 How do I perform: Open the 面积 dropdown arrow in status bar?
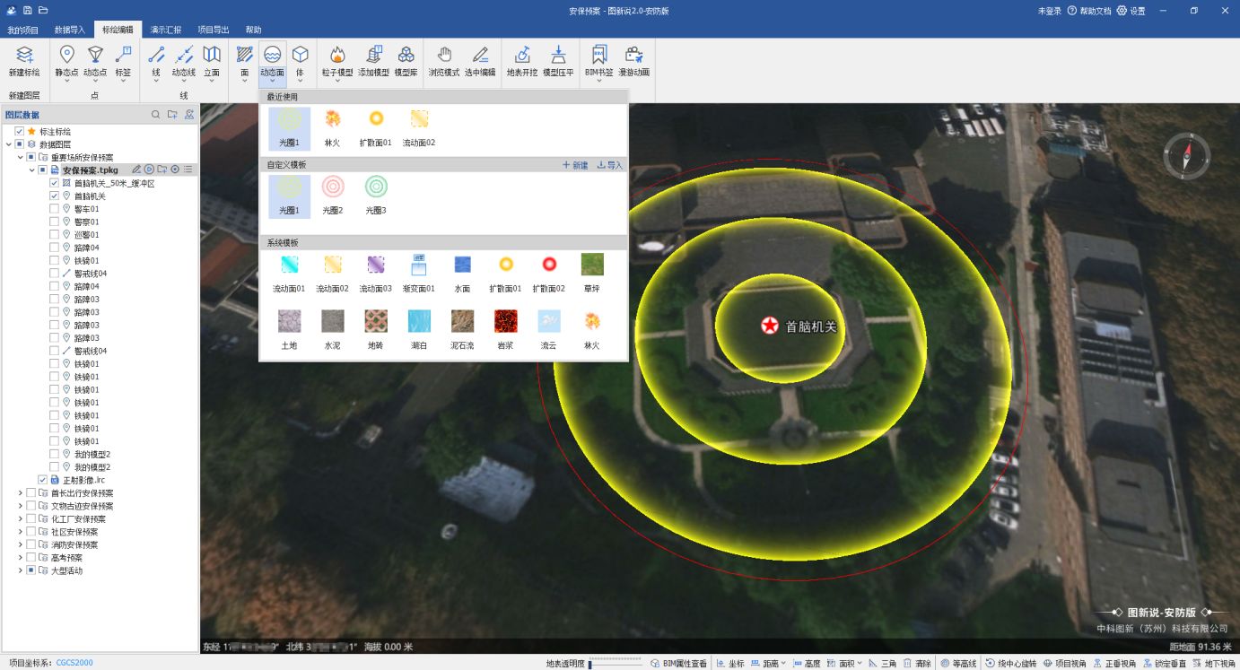[x=860, y=664]
